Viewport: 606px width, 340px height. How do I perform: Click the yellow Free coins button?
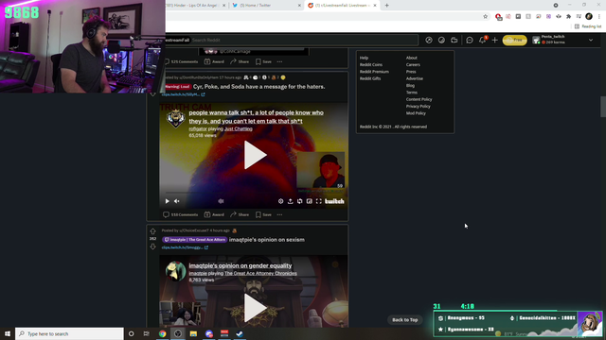coord(514,40)
